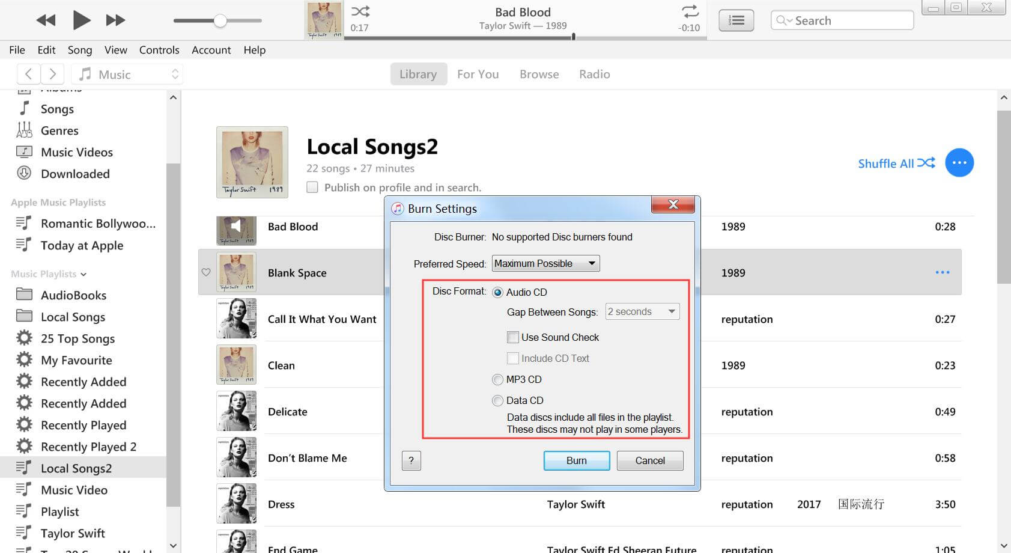Click the Cancel button in Burn Settings
The width and height of the screenshot is (1011, 553).
click(650, 460)
